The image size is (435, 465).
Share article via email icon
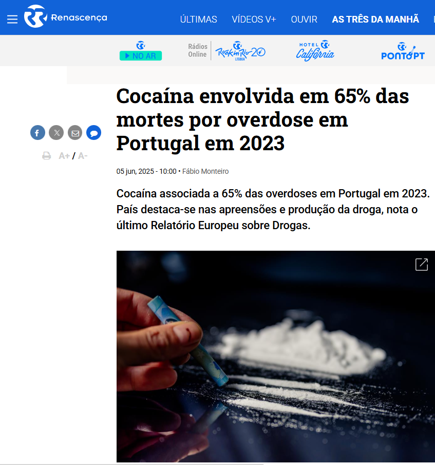pyautogui.click(x=75, y=133)
